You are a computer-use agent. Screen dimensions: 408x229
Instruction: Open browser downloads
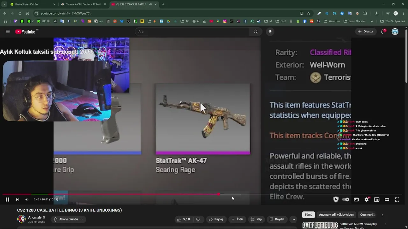point(376,13)
